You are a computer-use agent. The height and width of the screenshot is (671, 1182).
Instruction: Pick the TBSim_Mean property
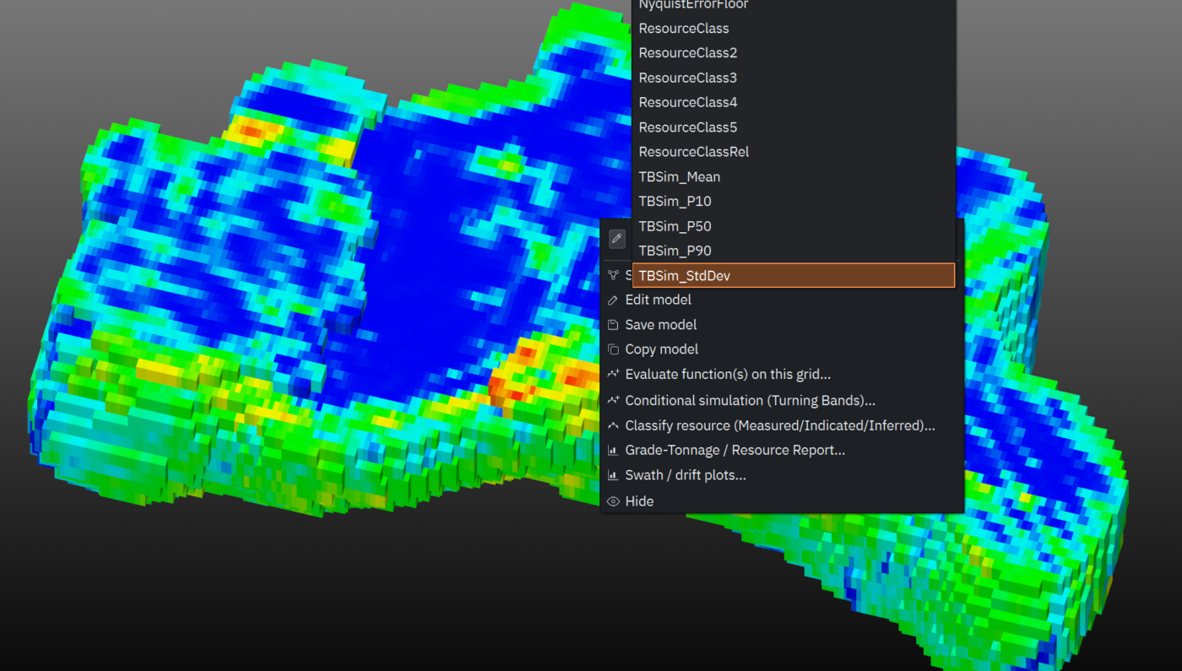click(x=794, y=176)
